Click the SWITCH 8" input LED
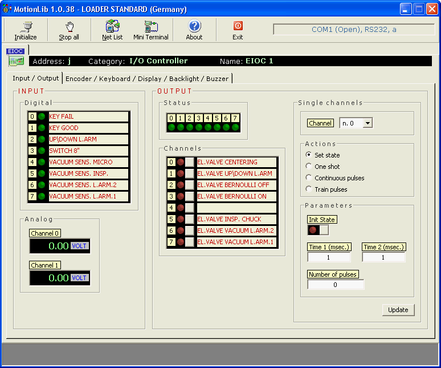Screen dimensions: 441x368 click(42, 151)
